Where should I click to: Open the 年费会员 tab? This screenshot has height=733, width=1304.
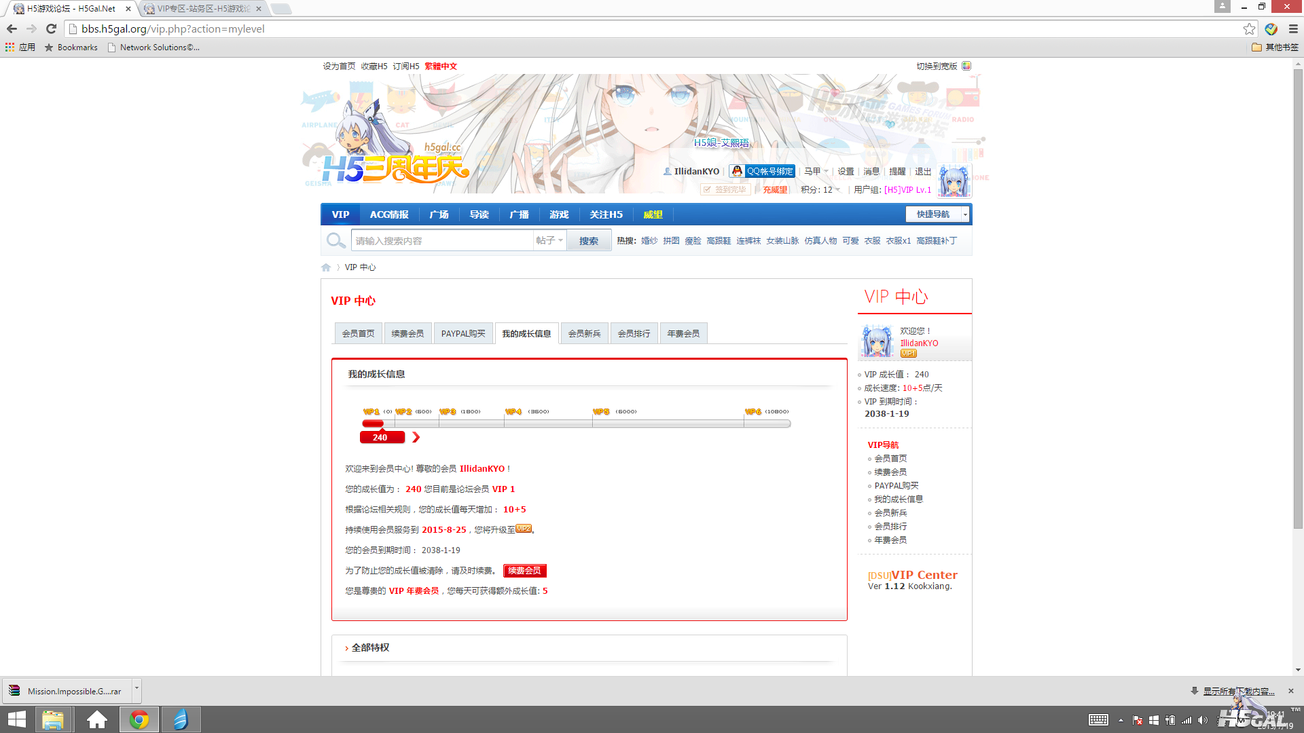tap(683, 333)
